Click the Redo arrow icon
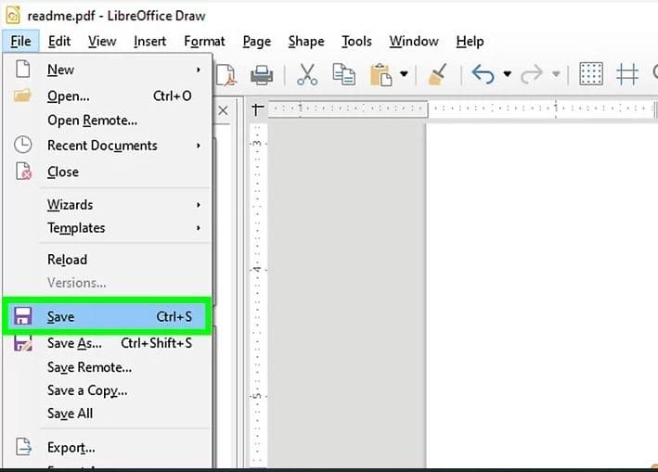This screenshot has width=658, height=472. (532, 74)
